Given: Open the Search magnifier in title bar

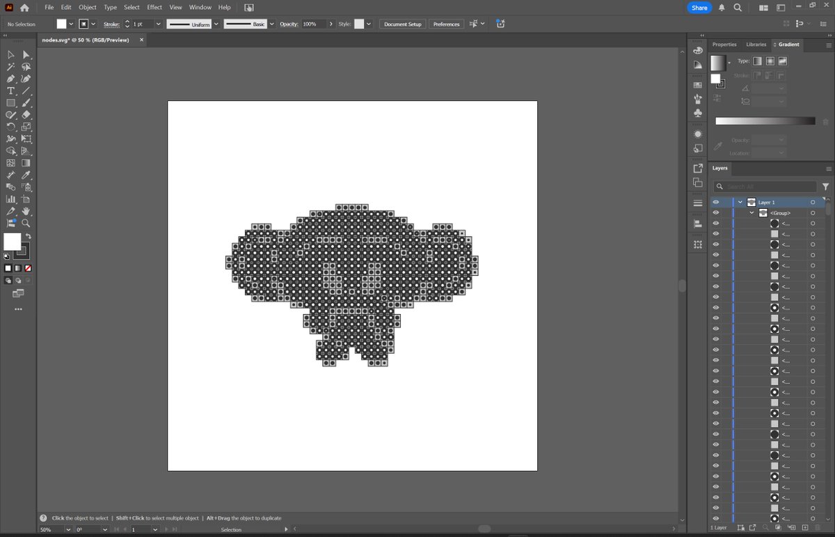Looking at the screenshot, I should click(737, 8).
